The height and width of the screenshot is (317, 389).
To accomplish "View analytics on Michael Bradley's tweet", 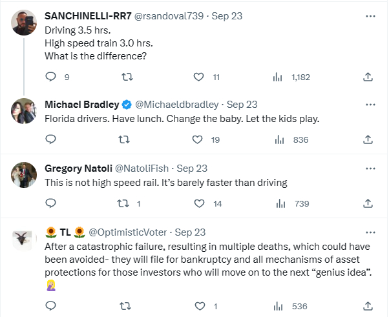I will [x=280, y=139].
